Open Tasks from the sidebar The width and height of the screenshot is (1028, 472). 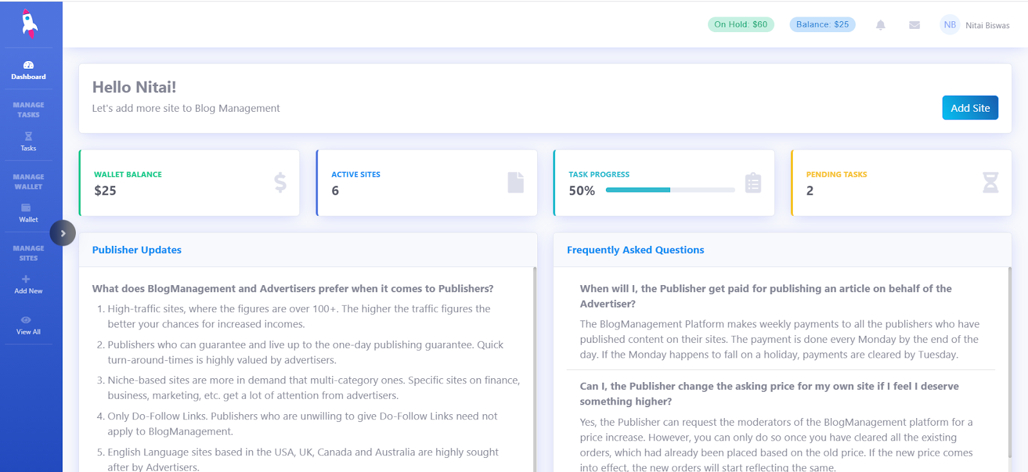(x=28, y=142)
